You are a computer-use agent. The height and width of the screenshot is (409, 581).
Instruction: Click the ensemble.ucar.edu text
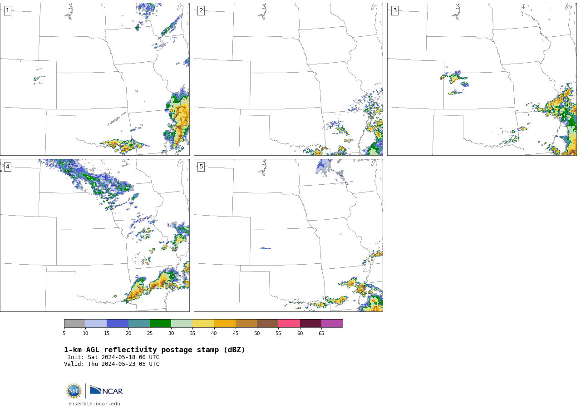point(94,404)
